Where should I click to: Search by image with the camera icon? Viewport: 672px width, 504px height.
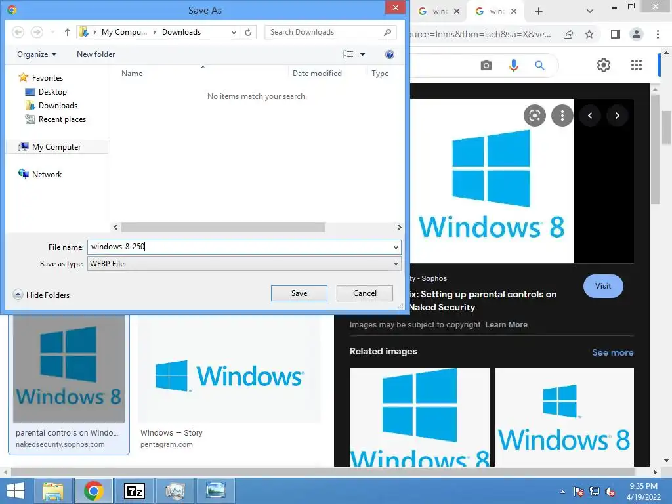[486, 65]
